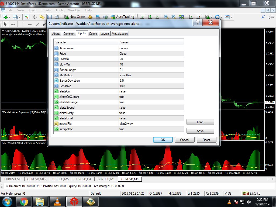Toggle the Auto Scroll chart icon
The height and width of the screenshot is (207, 276).
click(x=191, y=17)
